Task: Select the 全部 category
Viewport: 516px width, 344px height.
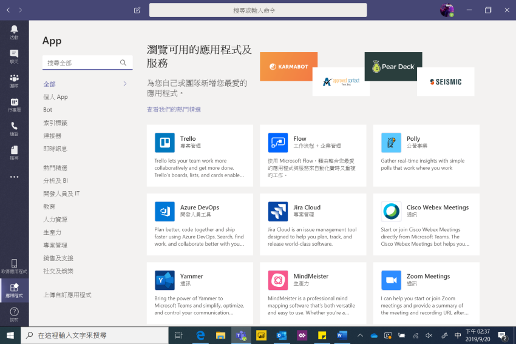Action: tap(49, 84)
